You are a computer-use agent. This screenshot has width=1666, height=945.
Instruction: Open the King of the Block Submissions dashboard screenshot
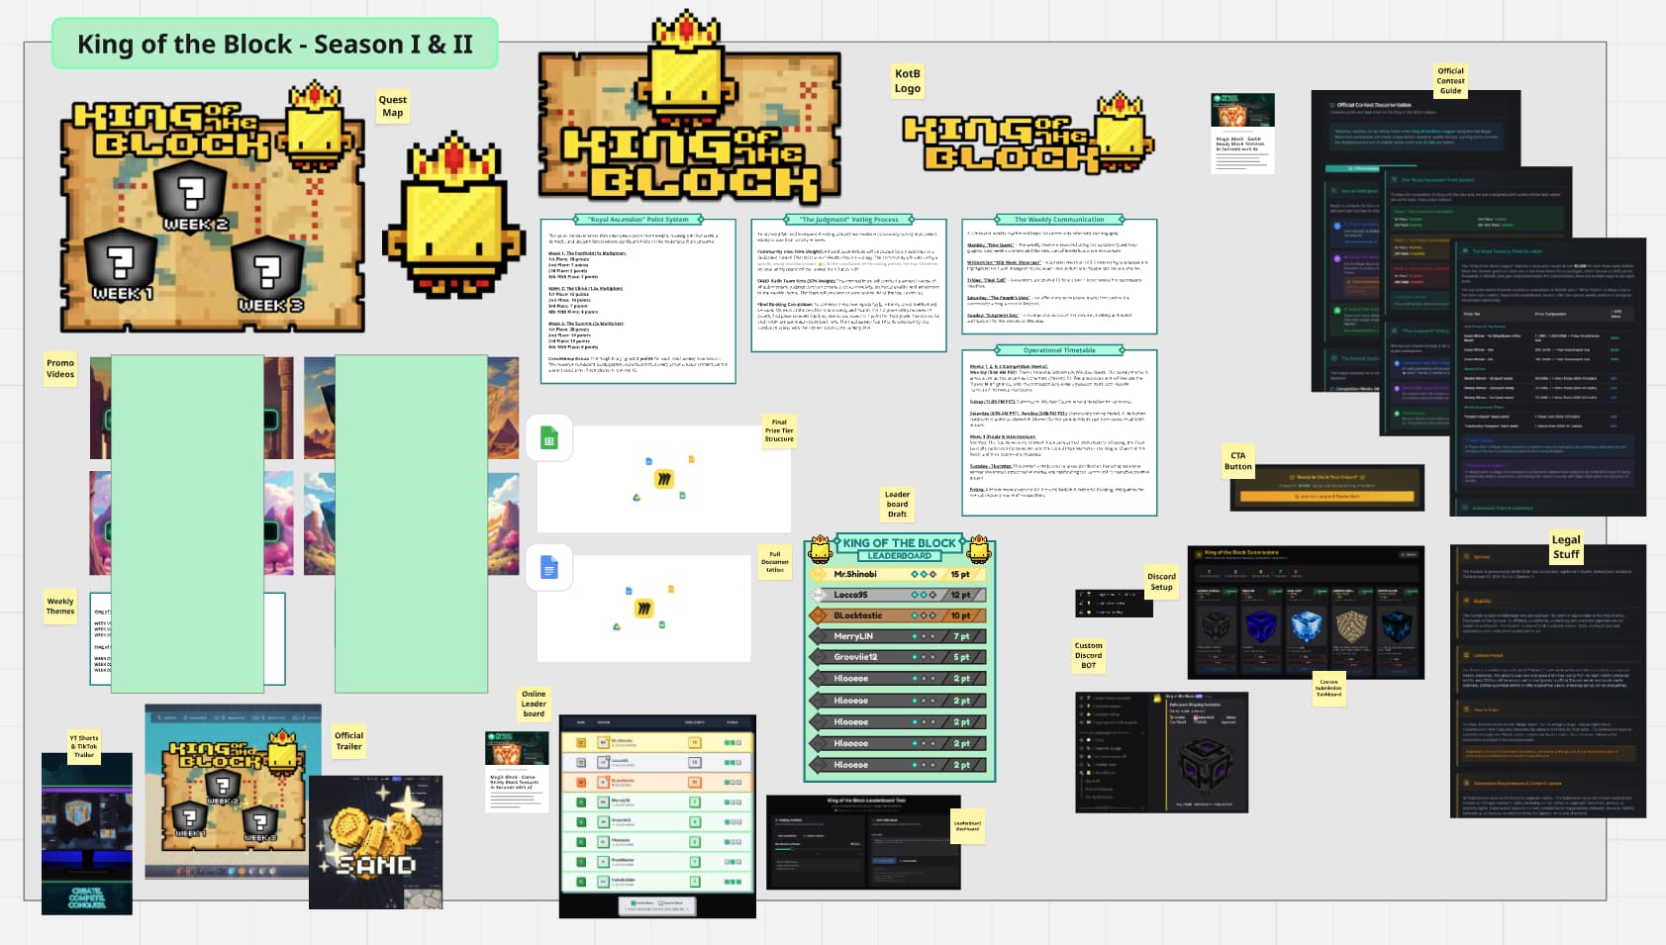1306,612
